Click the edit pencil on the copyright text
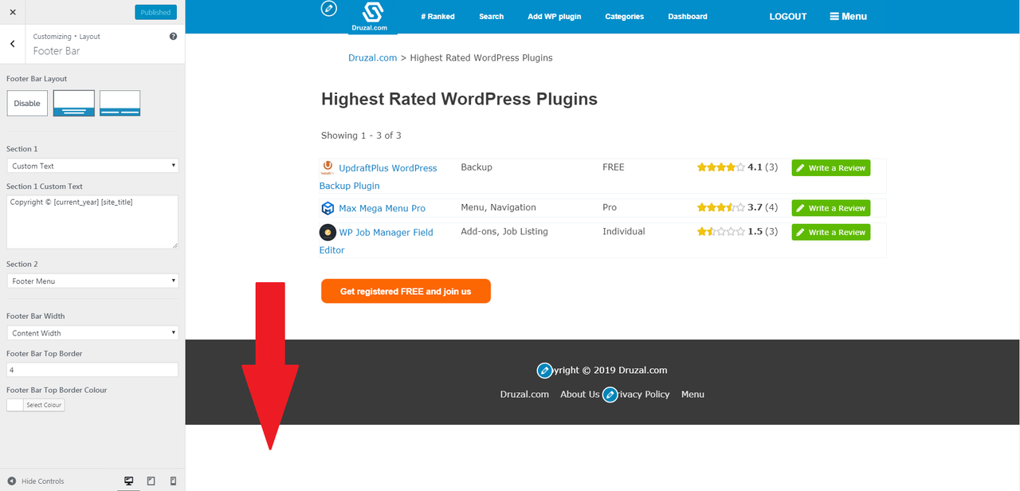The height and width of the screenshot is (491, 1020). (544, 371)
